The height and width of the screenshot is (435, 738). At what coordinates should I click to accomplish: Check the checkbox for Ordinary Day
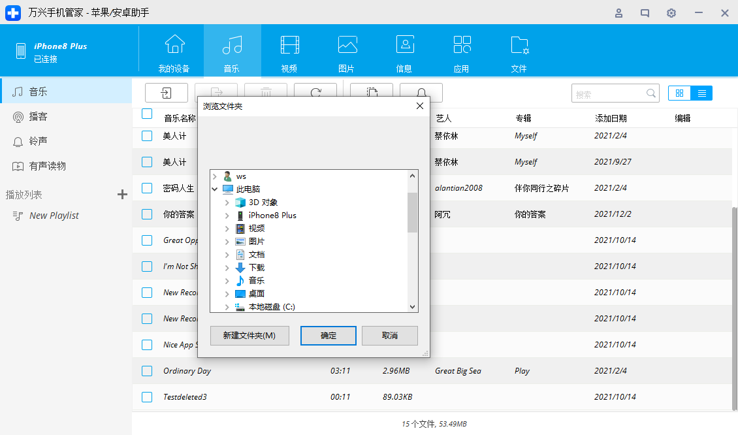point(146,370)
